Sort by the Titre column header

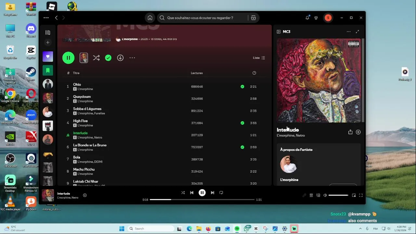pyautogui.click(x=76, y=73)
